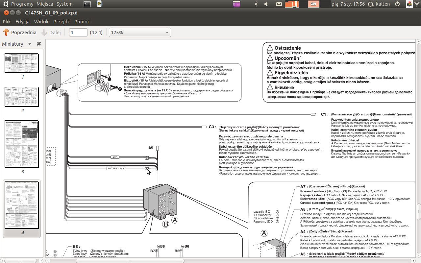Open the Edycja menu
The width and height of the screenshot is (421, 263).
coord(22,22)
